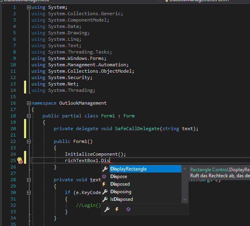The width and height of the screenshot is (250, 226).
Task: Click the wrench icon beside Disposing
Action: click(x=105, y=192)
